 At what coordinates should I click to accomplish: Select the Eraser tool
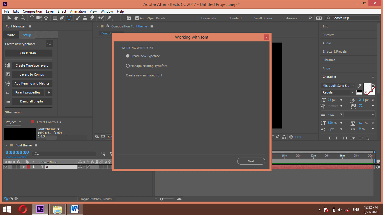[x=92, y=18]
